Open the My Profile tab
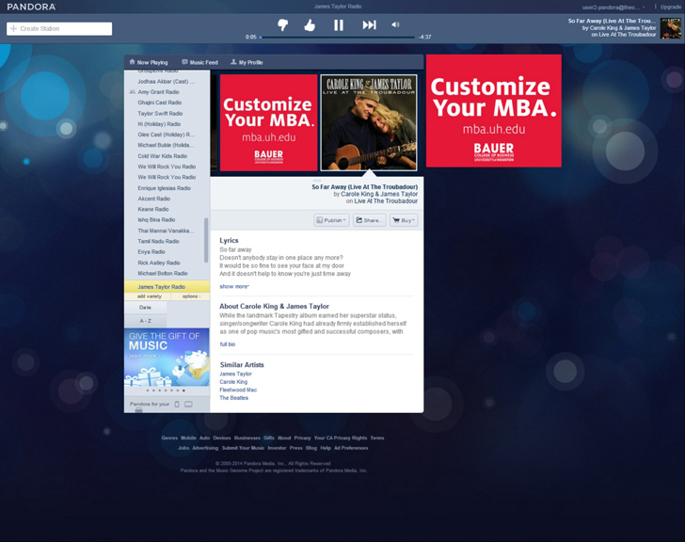This screenshot has height=542, width=685. [247, 62]
